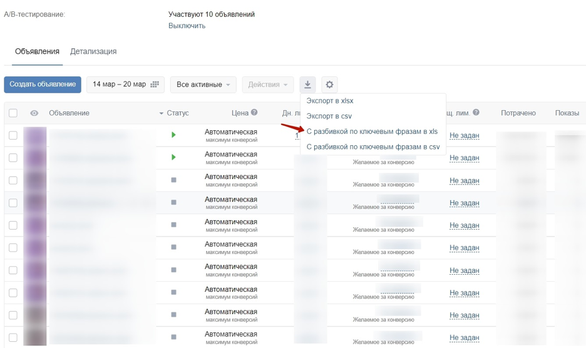The height and width of the screenshot is (348, 586).
Task: Check the last ad row checkbox
Action: click(13, 338)
